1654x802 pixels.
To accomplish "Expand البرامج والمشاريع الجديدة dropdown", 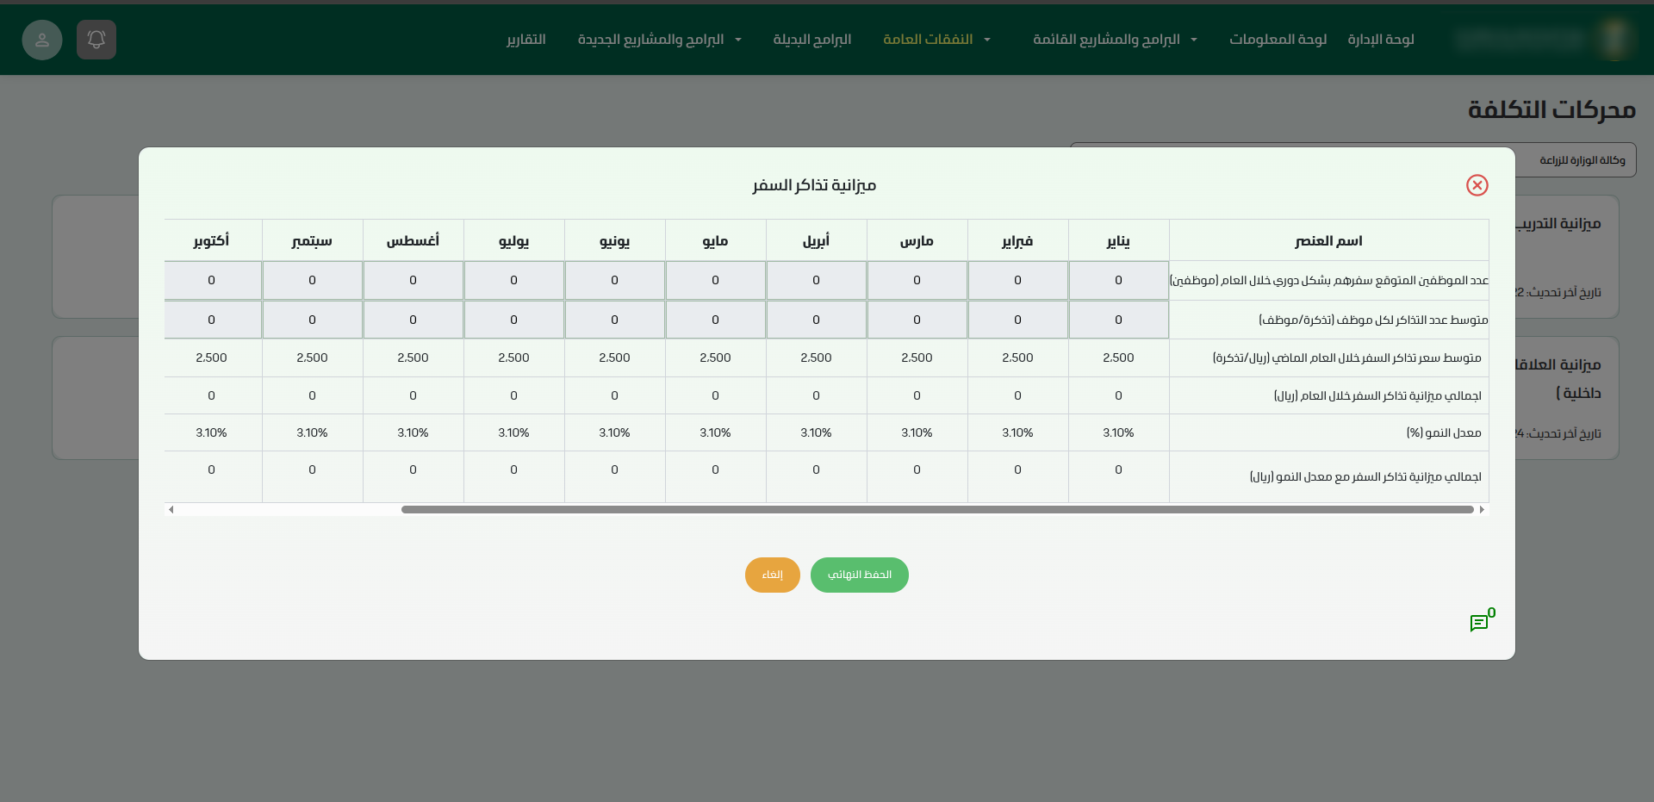I will click(x=659, y=40).
